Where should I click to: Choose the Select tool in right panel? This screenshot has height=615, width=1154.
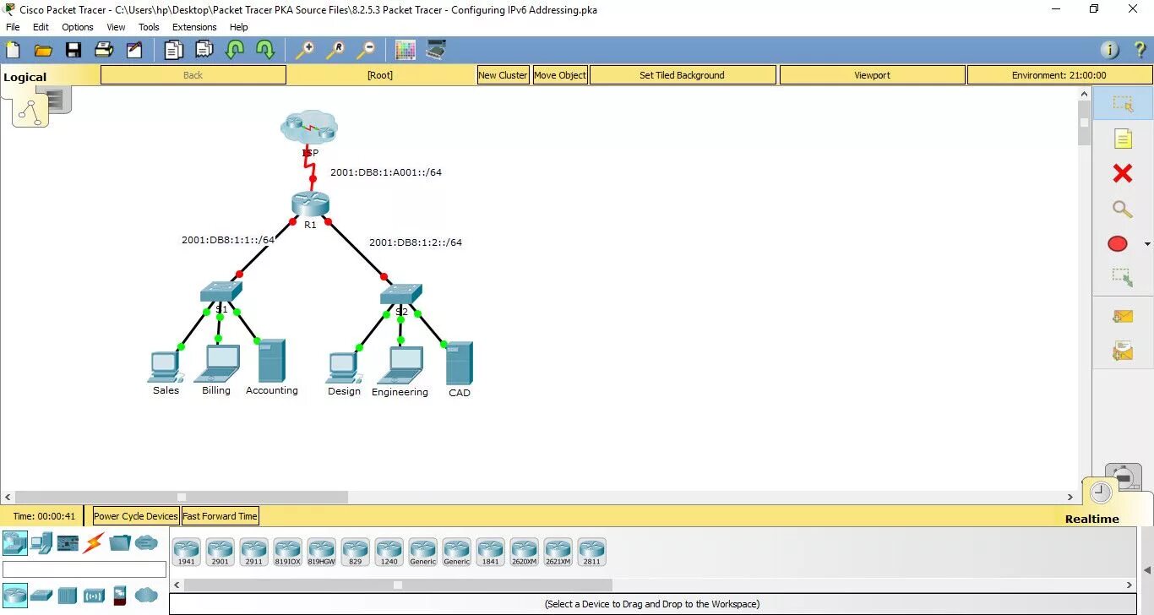coord(1123,103)
